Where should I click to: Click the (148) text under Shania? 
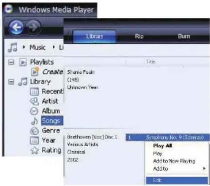(x=73, y=80)
